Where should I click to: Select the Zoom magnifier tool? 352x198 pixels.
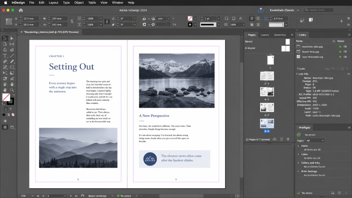point(12,90)
